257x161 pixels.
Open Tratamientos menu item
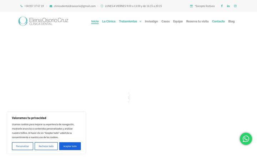[x=128, y=21]
